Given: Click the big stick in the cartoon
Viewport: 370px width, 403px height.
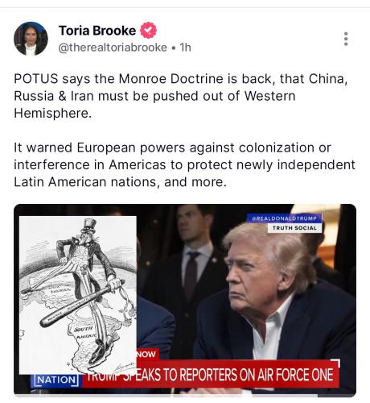Looking at the screenshot, I should [82, 303].
